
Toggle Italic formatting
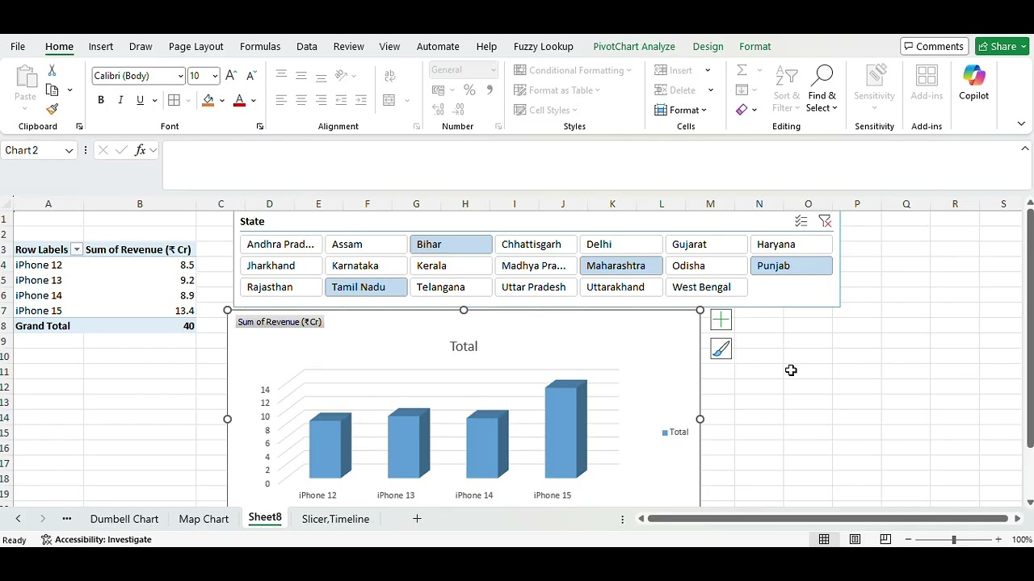coord(120,100)
